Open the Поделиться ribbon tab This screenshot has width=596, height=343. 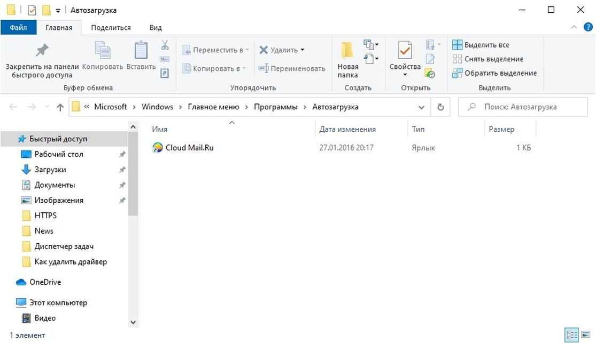point(111,28)
